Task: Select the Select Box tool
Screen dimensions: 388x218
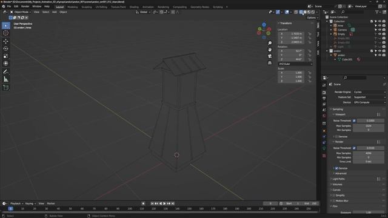Action: point(5,25)
